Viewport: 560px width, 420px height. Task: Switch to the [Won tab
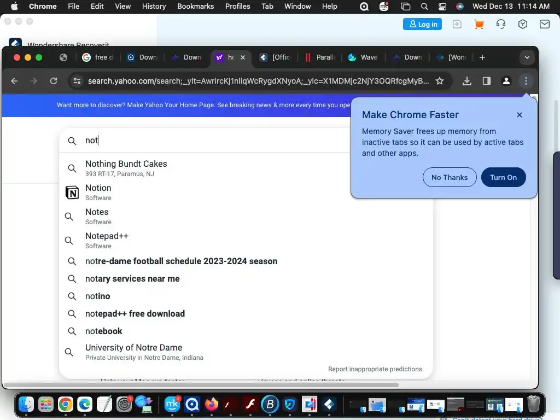452,57
